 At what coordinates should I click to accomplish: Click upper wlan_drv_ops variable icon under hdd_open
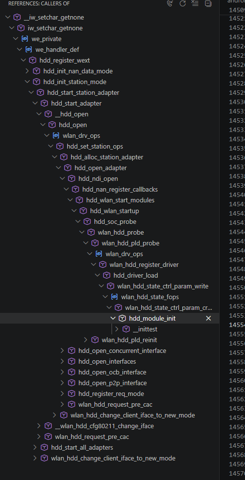click(56, 135)
